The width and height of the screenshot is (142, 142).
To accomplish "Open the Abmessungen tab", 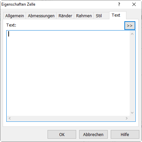I will [x=41, y=16].
